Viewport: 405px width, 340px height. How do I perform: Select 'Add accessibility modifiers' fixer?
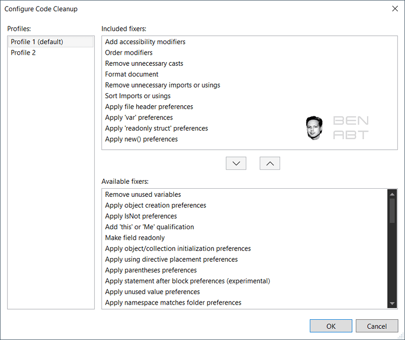pyautogui.click(x=145, y=41)
